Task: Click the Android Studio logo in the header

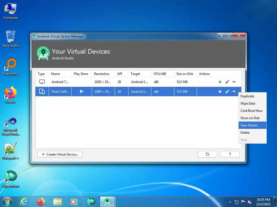Action: point(43,53)
